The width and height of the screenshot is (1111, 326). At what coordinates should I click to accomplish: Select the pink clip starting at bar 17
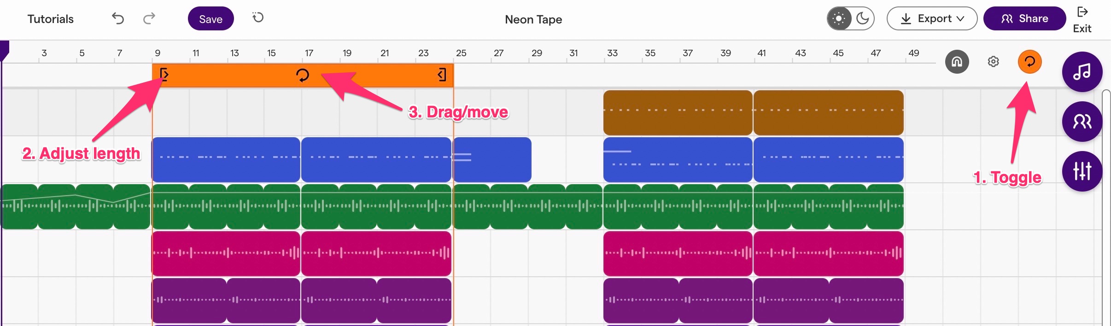376,254
